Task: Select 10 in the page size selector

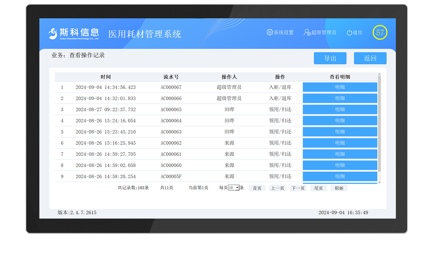Action: pyautogui.click(x=232, y=187)
